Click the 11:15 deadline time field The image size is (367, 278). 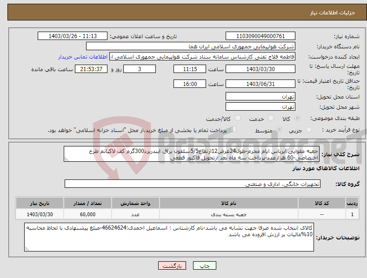[190, 69]
